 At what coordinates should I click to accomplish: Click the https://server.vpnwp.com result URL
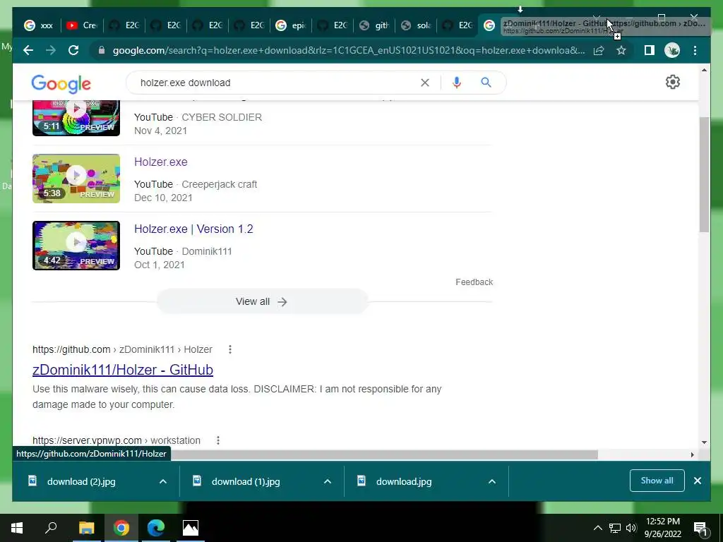(x=116, y=440)
